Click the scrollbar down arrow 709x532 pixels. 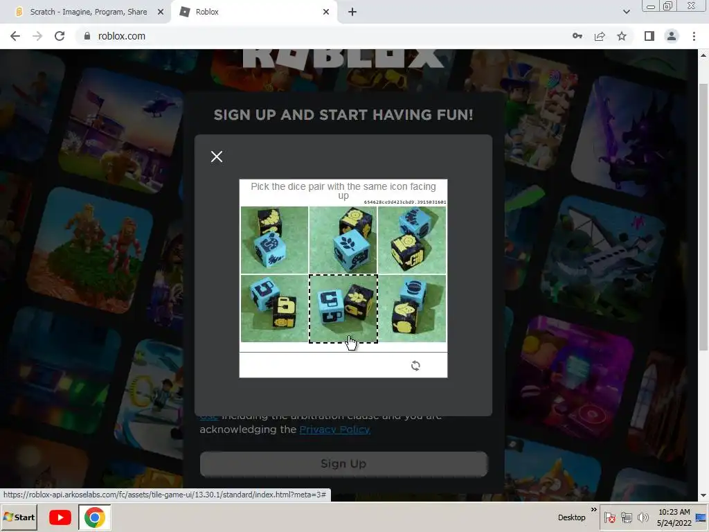pyautogui.click(x=703, y=496)
